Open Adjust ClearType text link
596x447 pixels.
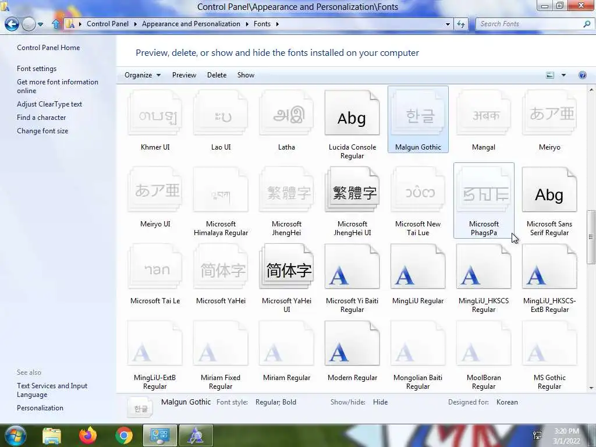pos(49,104)
